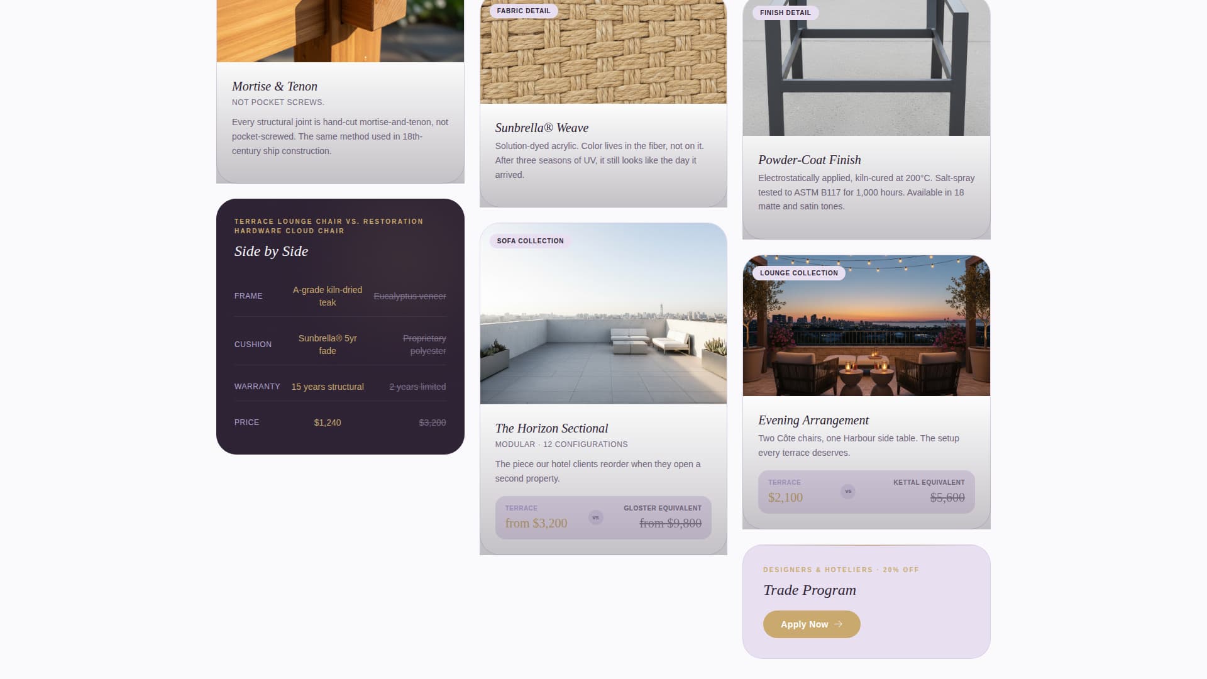Click the NOT POCKET SCREWS subtitle
Viewport: 1207px width, 679px height.
[278, 102]
